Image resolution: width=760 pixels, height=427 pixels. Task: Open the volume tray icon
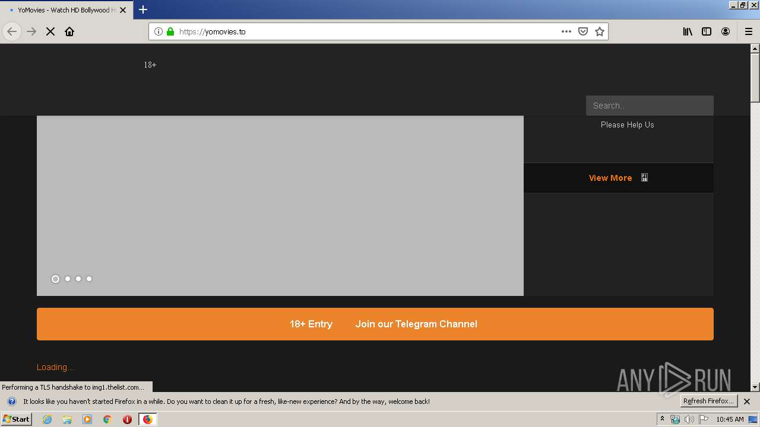coord(689,419)
